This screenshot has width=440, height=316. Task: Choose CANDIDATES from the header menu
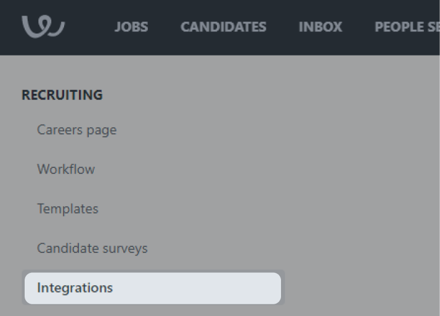point(223,27)
